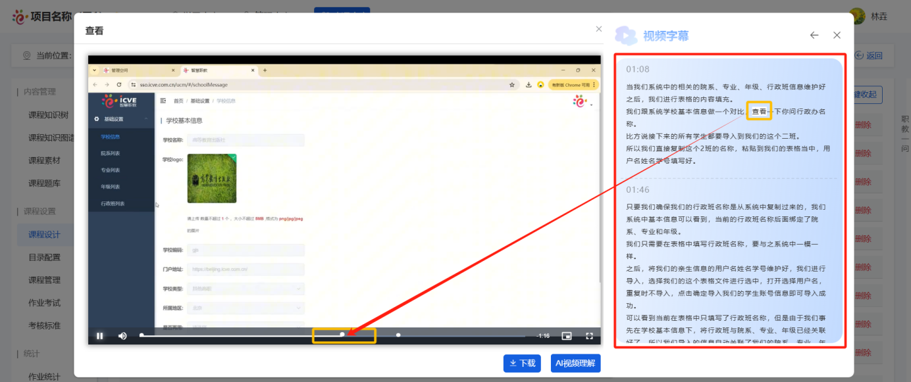
Task: Enable picture-in-picture mode for the video
Action: (x=567, y=336)
